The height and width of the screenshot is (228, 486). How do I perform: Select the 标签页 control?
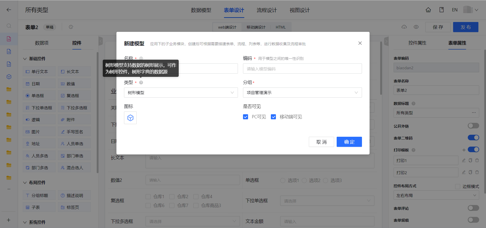(x=74, y=207)
